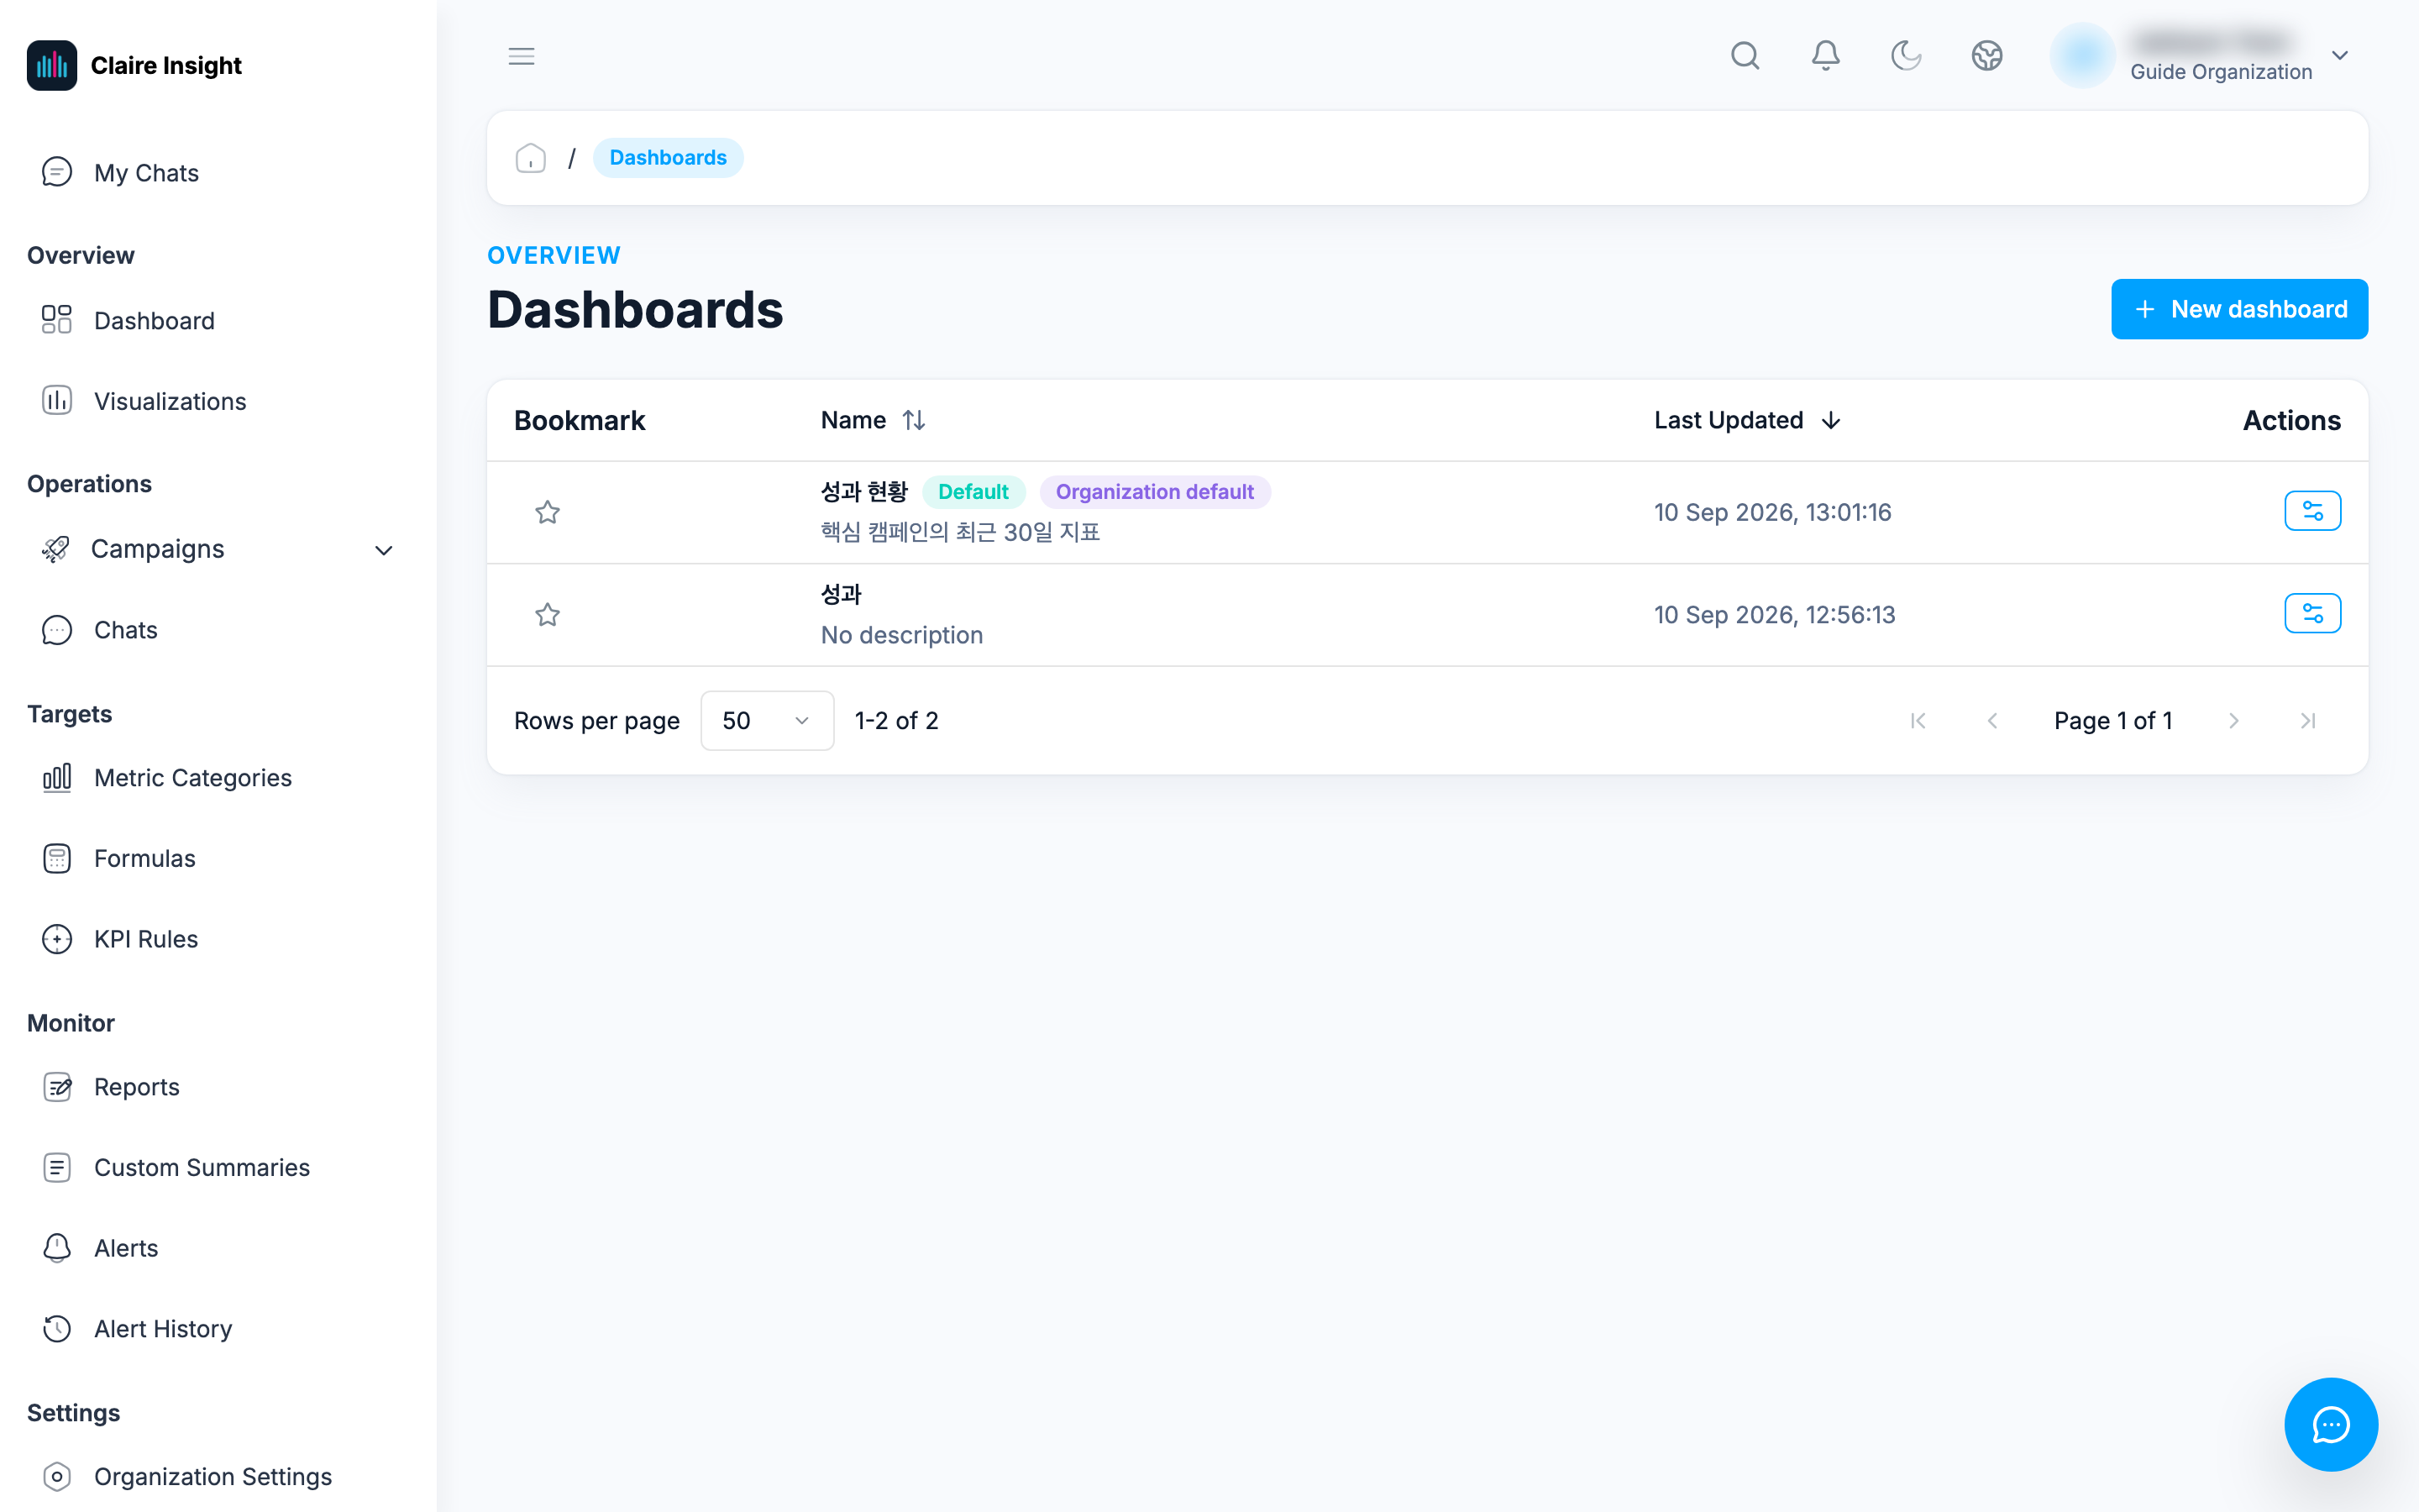Open the Dashboards breadcrumb link
Image resolution: width=2419 pixels, height=1512 pixels.
(x=668, y=158)
